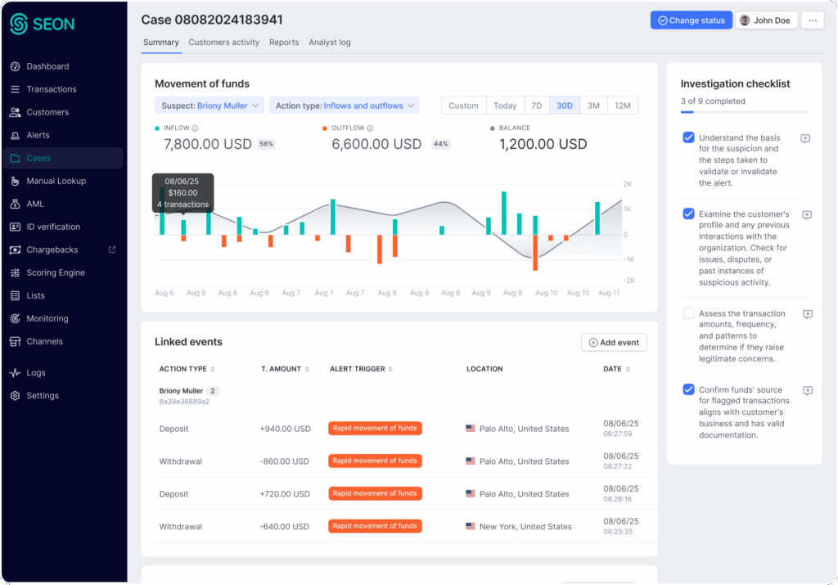
Task: Click the Add event button
Action: click(613, 342)
